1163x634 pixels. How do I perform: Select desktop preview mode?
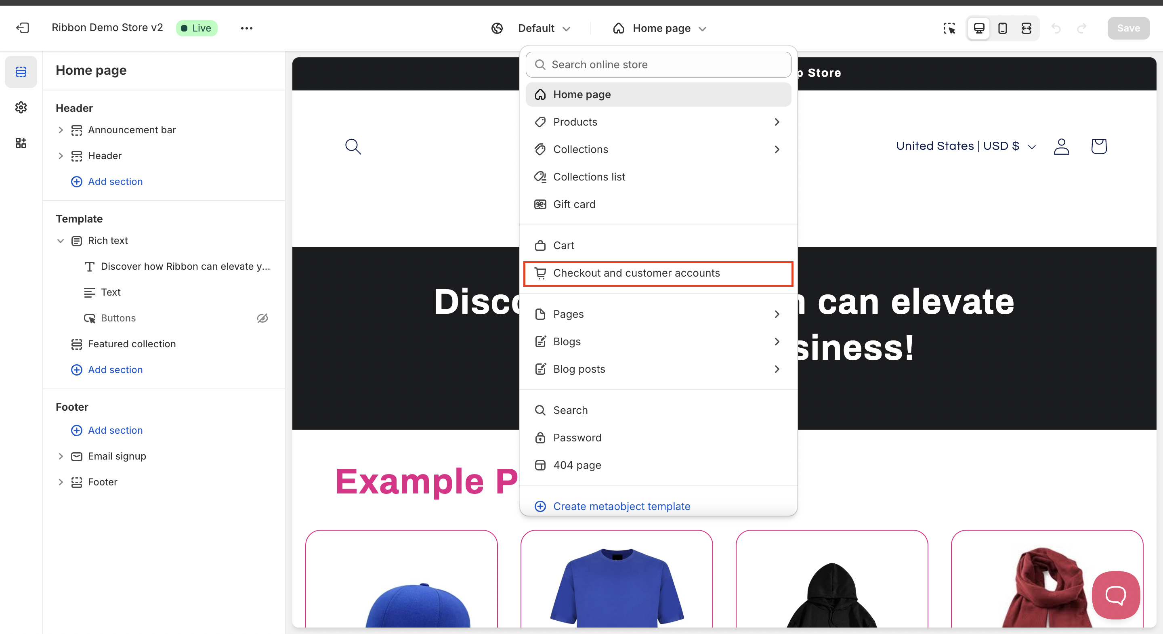(x=979, y=28)
